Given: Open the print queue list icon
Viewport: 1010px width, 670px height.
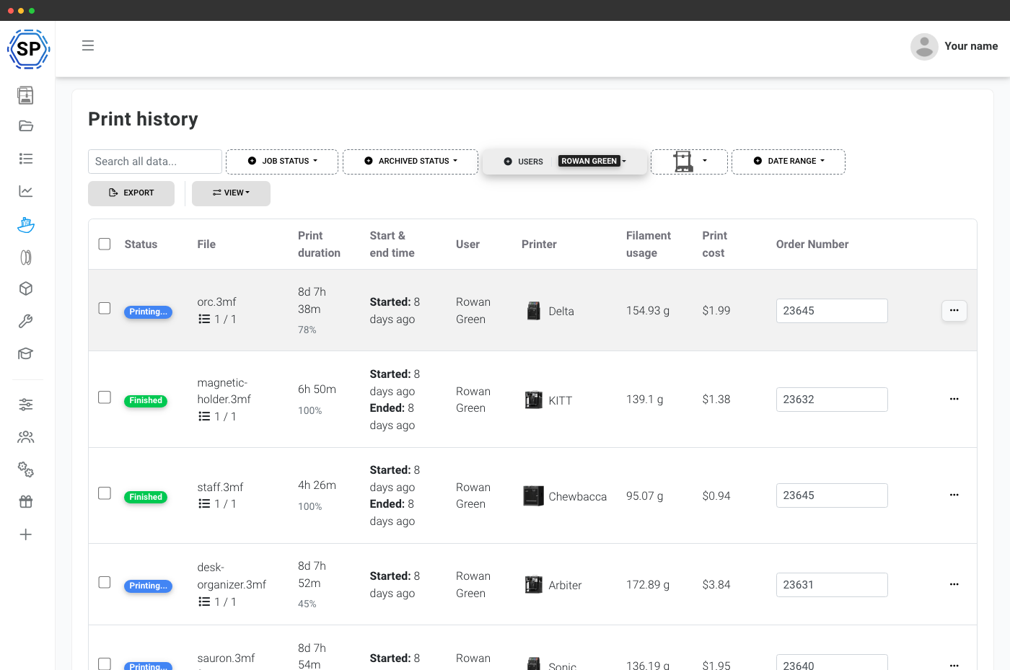Looking at the screenshot, I should click(x=26, y=159).
